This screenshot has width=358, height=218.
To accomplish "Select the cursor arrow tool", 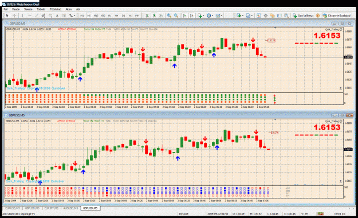I will pyautogui.click(x=7, y=15).
